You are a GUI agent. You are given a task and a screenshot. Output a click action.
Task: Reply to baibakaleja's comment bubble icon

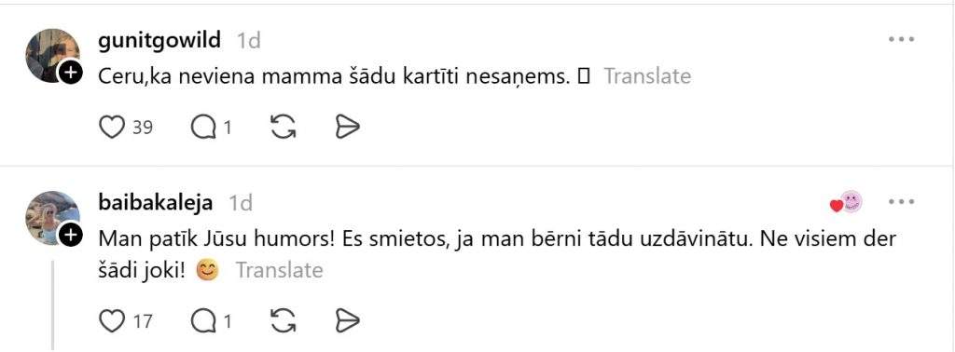pos(202,320)
